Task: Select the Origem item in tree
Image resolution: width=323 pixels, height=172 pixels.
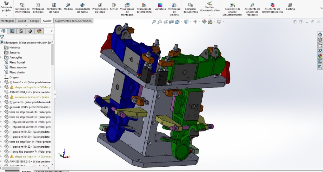Action: 14,77
